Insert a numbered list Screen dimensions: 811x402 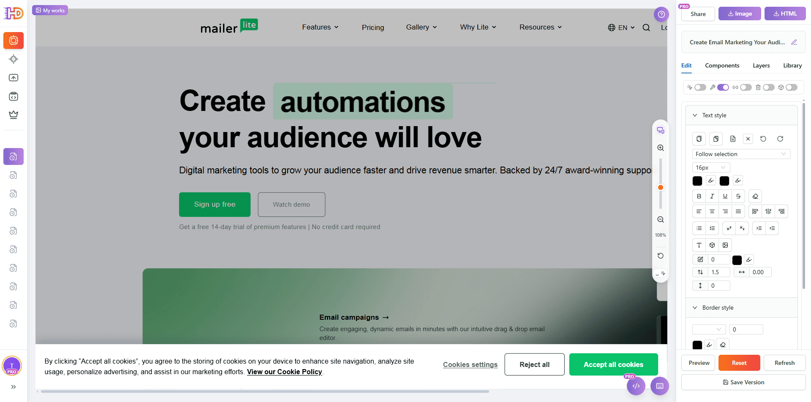click(712, 228)
